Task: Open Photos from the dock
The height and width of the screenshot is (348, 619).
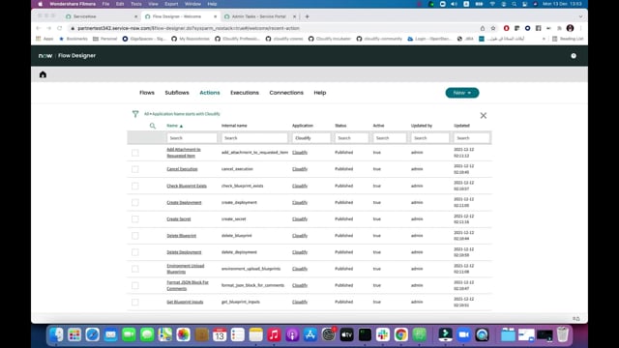Action: [x=183, y=334]
